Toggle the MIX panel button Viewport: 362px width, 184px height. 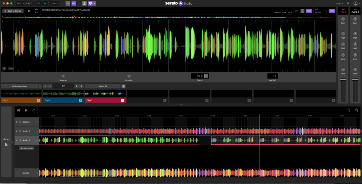tap(74, 3)
